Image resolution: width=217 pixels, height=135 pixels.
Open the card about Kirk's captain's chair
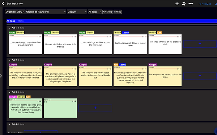click(165, 44)
